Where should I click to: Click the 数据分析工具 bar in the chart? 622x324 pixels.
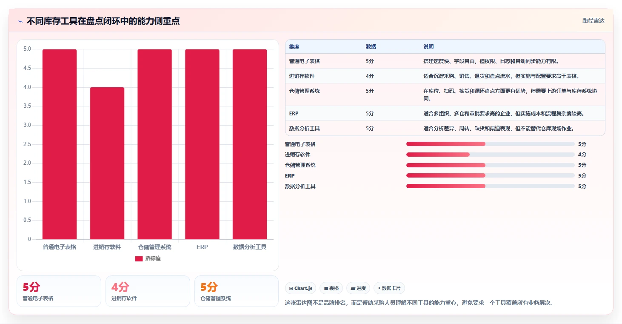(250, 144)
